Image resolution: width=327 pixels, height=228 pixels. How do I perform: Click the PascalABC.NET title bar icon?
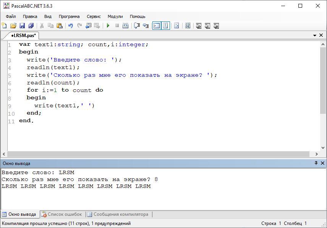point(6,6)
